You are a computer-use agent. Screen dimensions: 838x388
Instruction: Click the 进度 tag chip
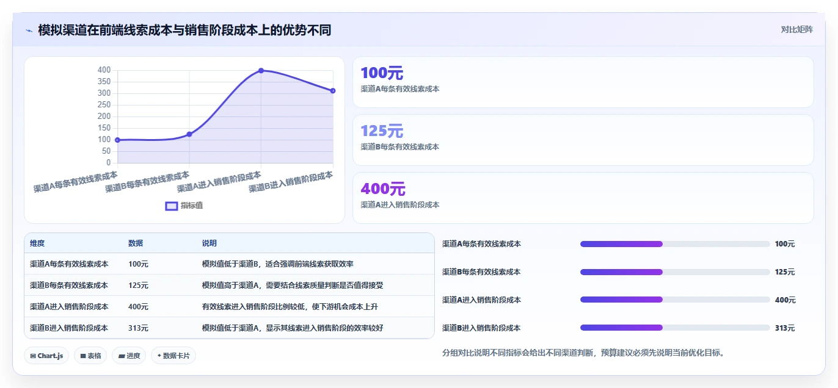click(x=129, y=356)
